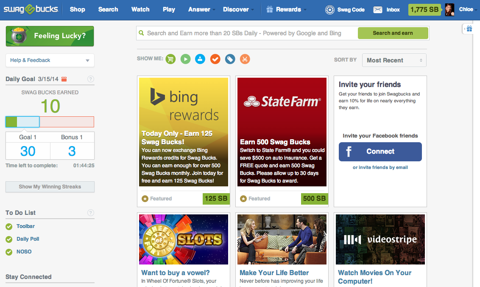Click the Feeling Lucky? button
The width and height of the screenshot is (480, 287).
coord(50,36)
